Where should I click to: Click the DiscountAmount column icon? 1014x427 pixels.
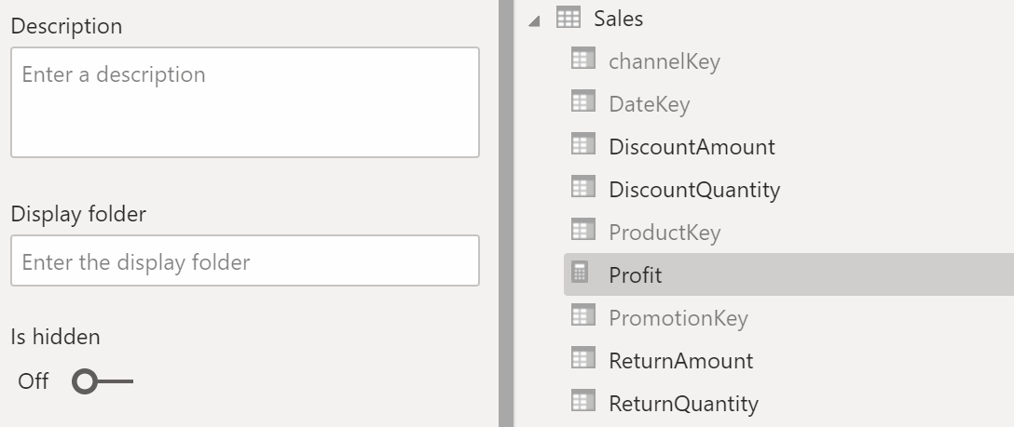point(582,146)
